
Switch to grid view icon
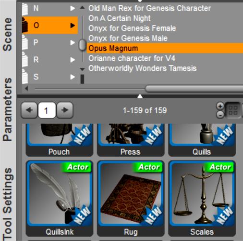click(x=233, y=110)
